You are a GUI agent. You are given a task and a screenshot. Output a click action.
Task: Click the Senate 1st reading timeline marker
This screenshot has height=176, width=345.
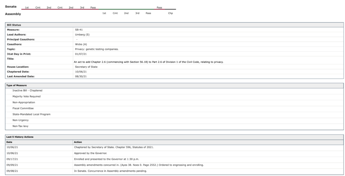pos(27,7)
